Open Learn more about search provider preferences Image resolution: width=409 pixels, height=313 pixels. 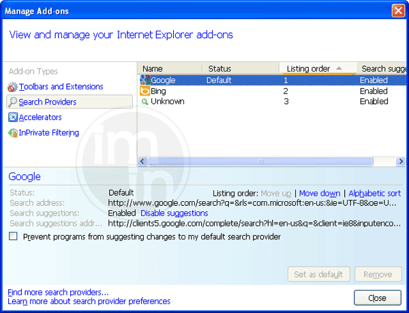(x=89, y=301)
